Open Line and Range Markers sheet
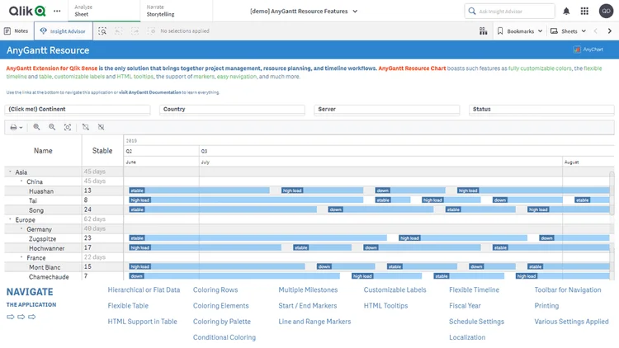 click(314, 322)
